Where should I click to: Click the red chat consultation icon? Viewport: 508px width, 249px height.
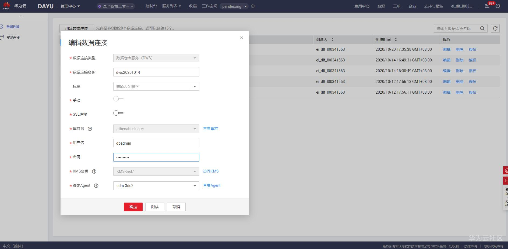click(x=506, y=181)
